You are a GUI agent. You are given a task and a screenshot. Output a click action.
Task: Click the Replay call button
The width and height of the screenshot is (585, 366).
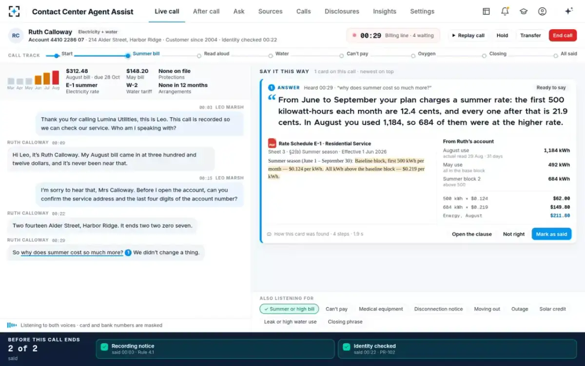(x=468, y=35)
